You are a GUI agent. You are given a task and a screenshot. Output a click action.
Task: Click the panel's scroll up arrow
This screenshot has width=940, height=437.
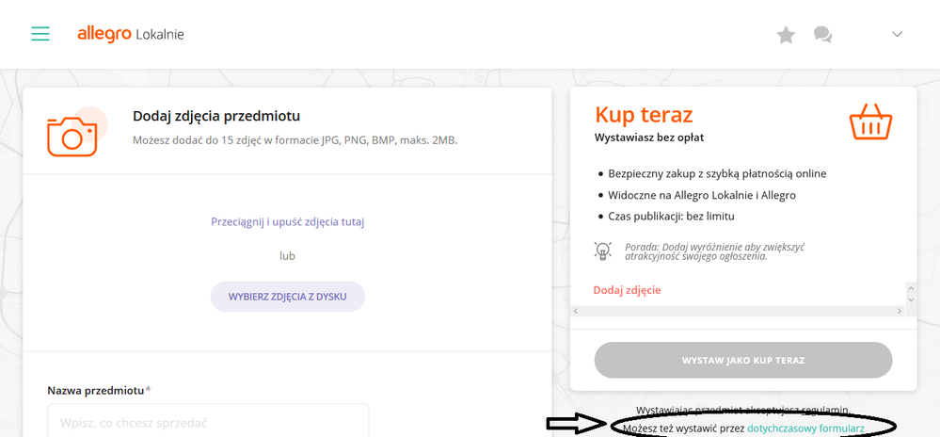tap(909, 287)
